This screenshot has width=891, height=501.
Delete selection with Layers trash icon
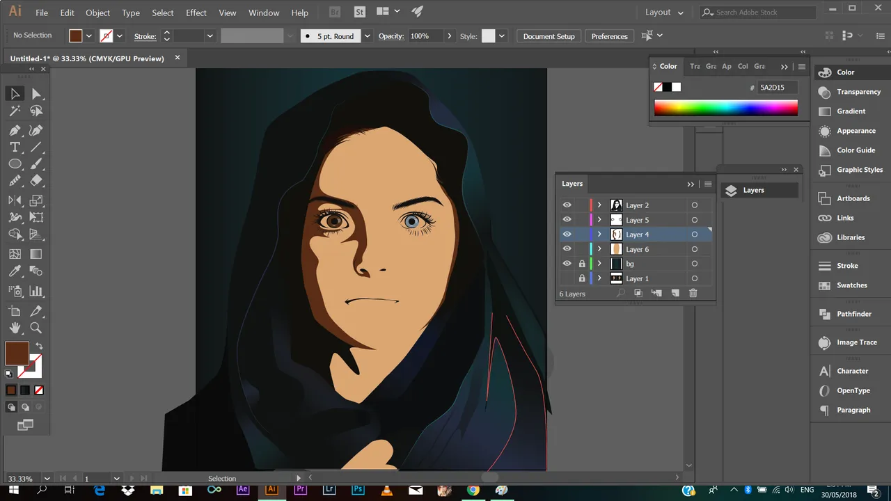click(693, 294)
